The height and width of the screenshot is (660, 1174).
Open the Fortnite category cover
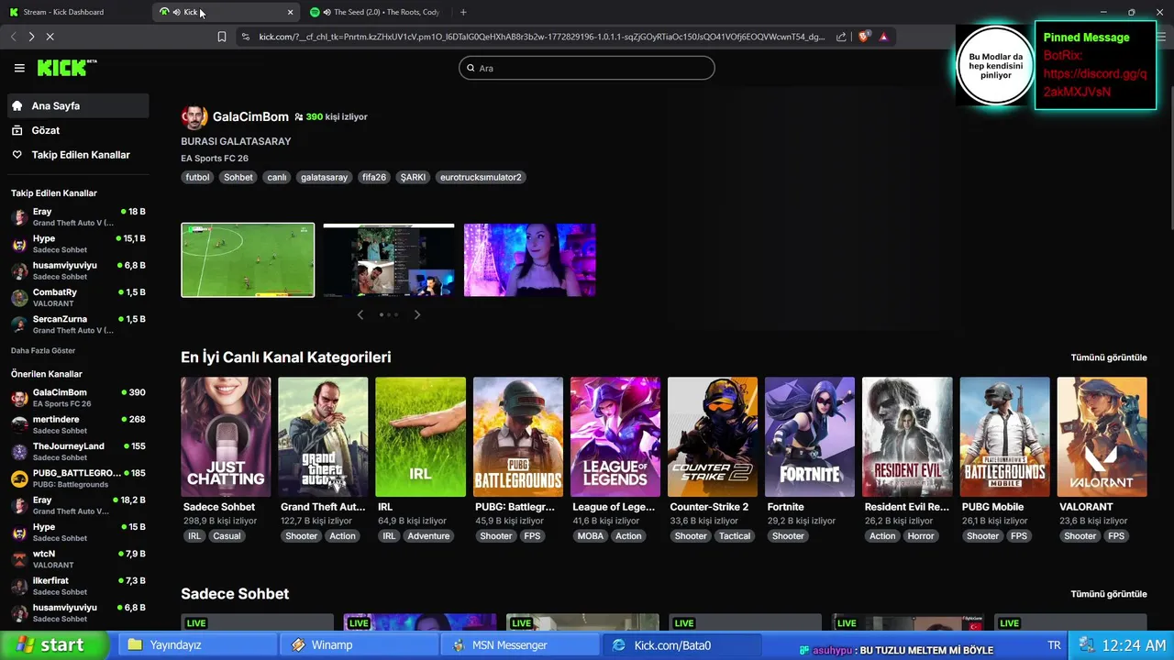(810, 437)
